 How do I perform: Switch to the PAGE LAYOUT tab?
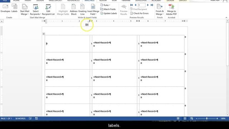[55, 1]
